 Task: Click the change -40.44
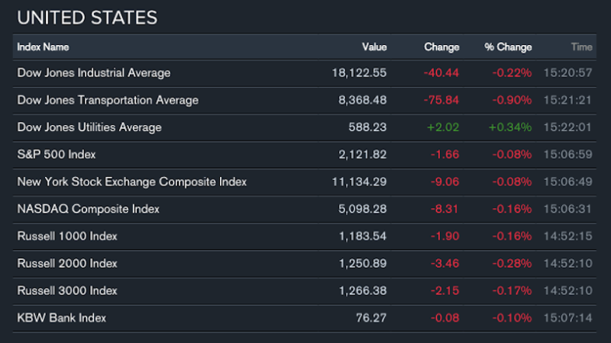point(442,73)
